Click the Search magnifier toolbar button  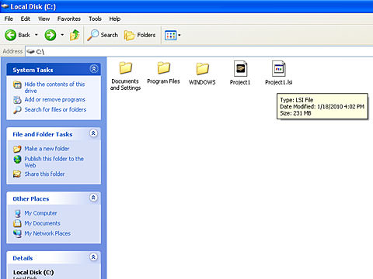point(103,35)
